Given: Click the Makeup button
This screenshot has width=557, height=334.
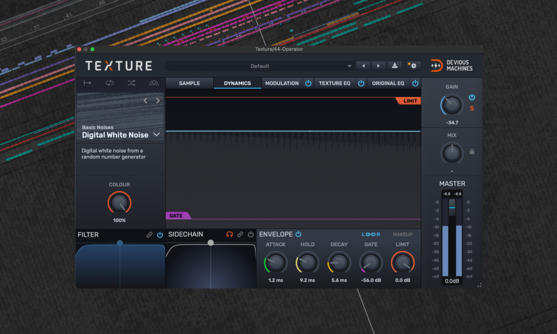Looking at the screenshot, I should point(403,234).
